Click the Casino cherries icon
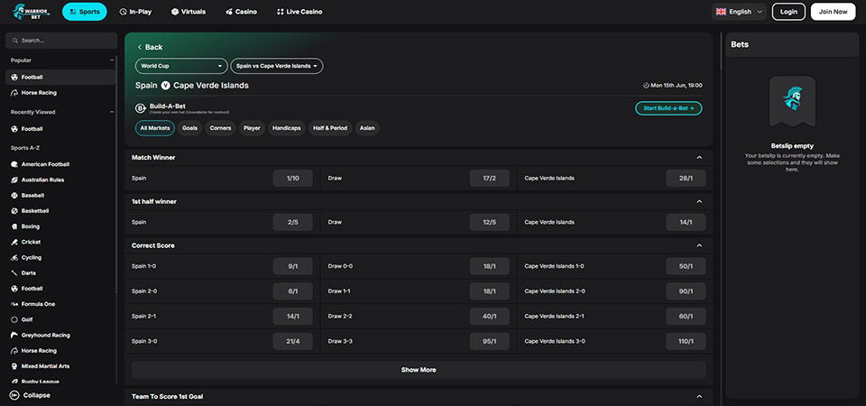Image resolution: width=866 pixels, height=406 pixels. 229,12
